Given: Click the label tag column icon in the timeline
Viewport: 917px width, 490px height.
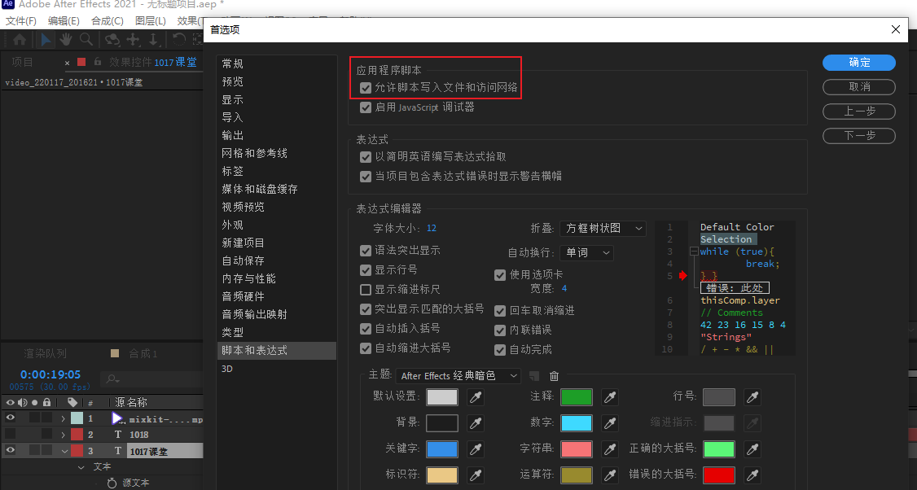Looking at the screenshot, I should pyautogui.click(x=72, y=402).
